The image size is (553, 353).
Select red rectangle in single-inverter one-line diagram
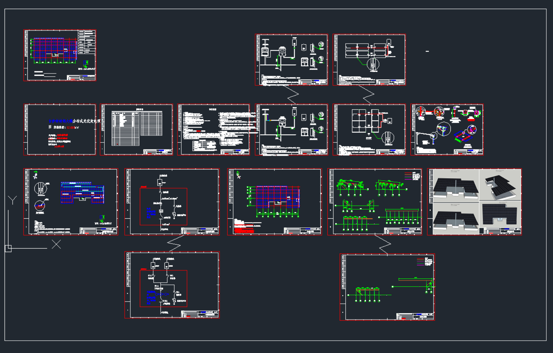163,207
